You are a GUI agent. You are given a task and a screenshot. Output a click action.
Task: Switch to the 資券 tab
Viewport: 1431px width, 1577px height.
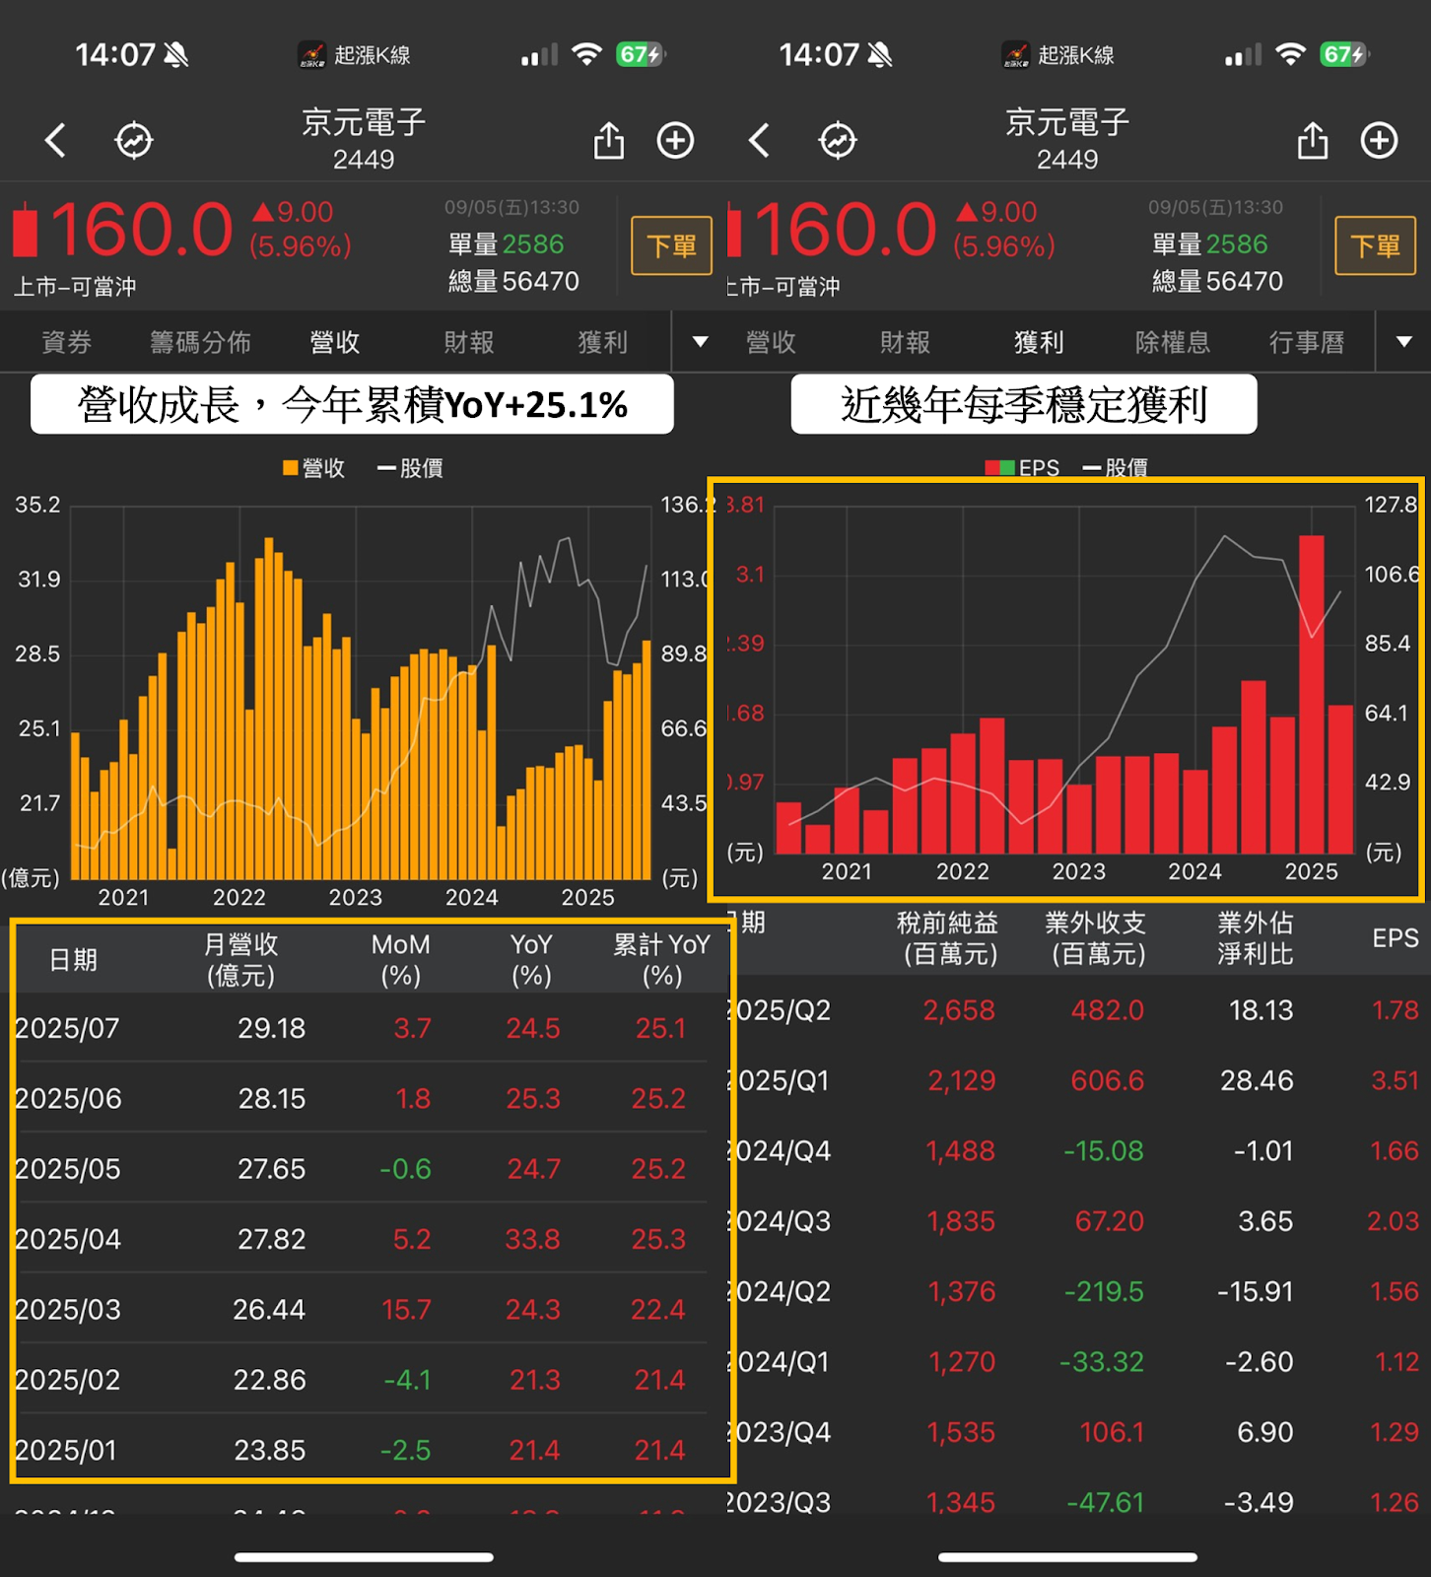point(66,342)
